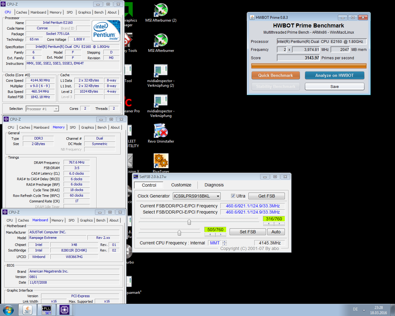Click Save button in HWBOT Prime

coord(335,86)
